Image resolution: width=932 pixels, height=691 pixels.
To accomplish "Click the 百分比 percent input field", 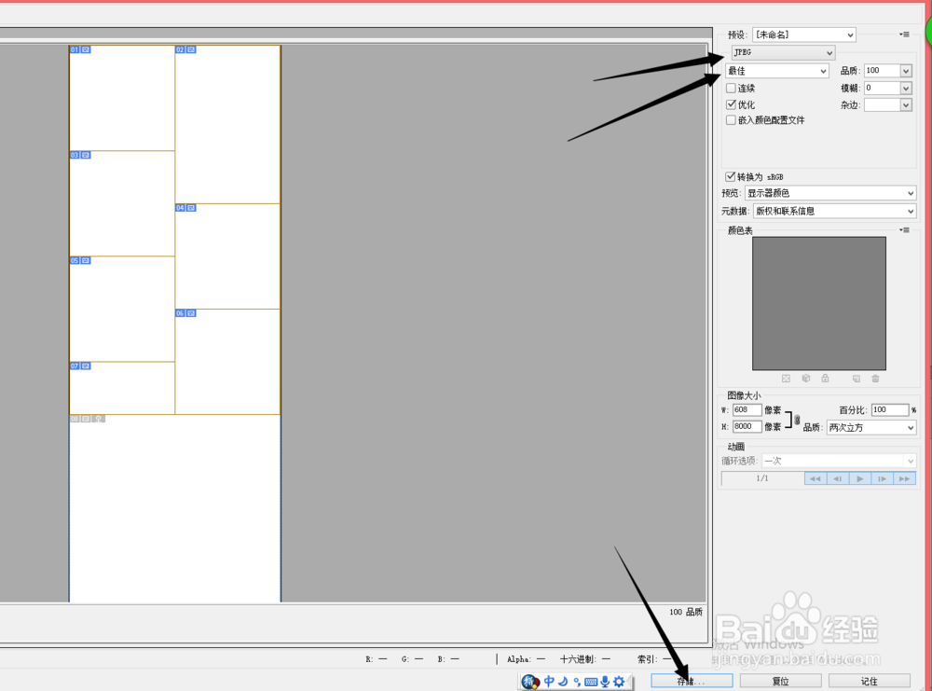I will pyautogui.click(x=890, y=409).
